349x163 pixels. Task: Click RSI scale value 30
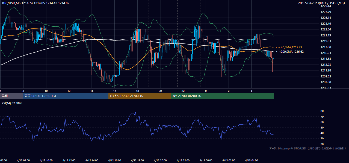click(322, 138)
